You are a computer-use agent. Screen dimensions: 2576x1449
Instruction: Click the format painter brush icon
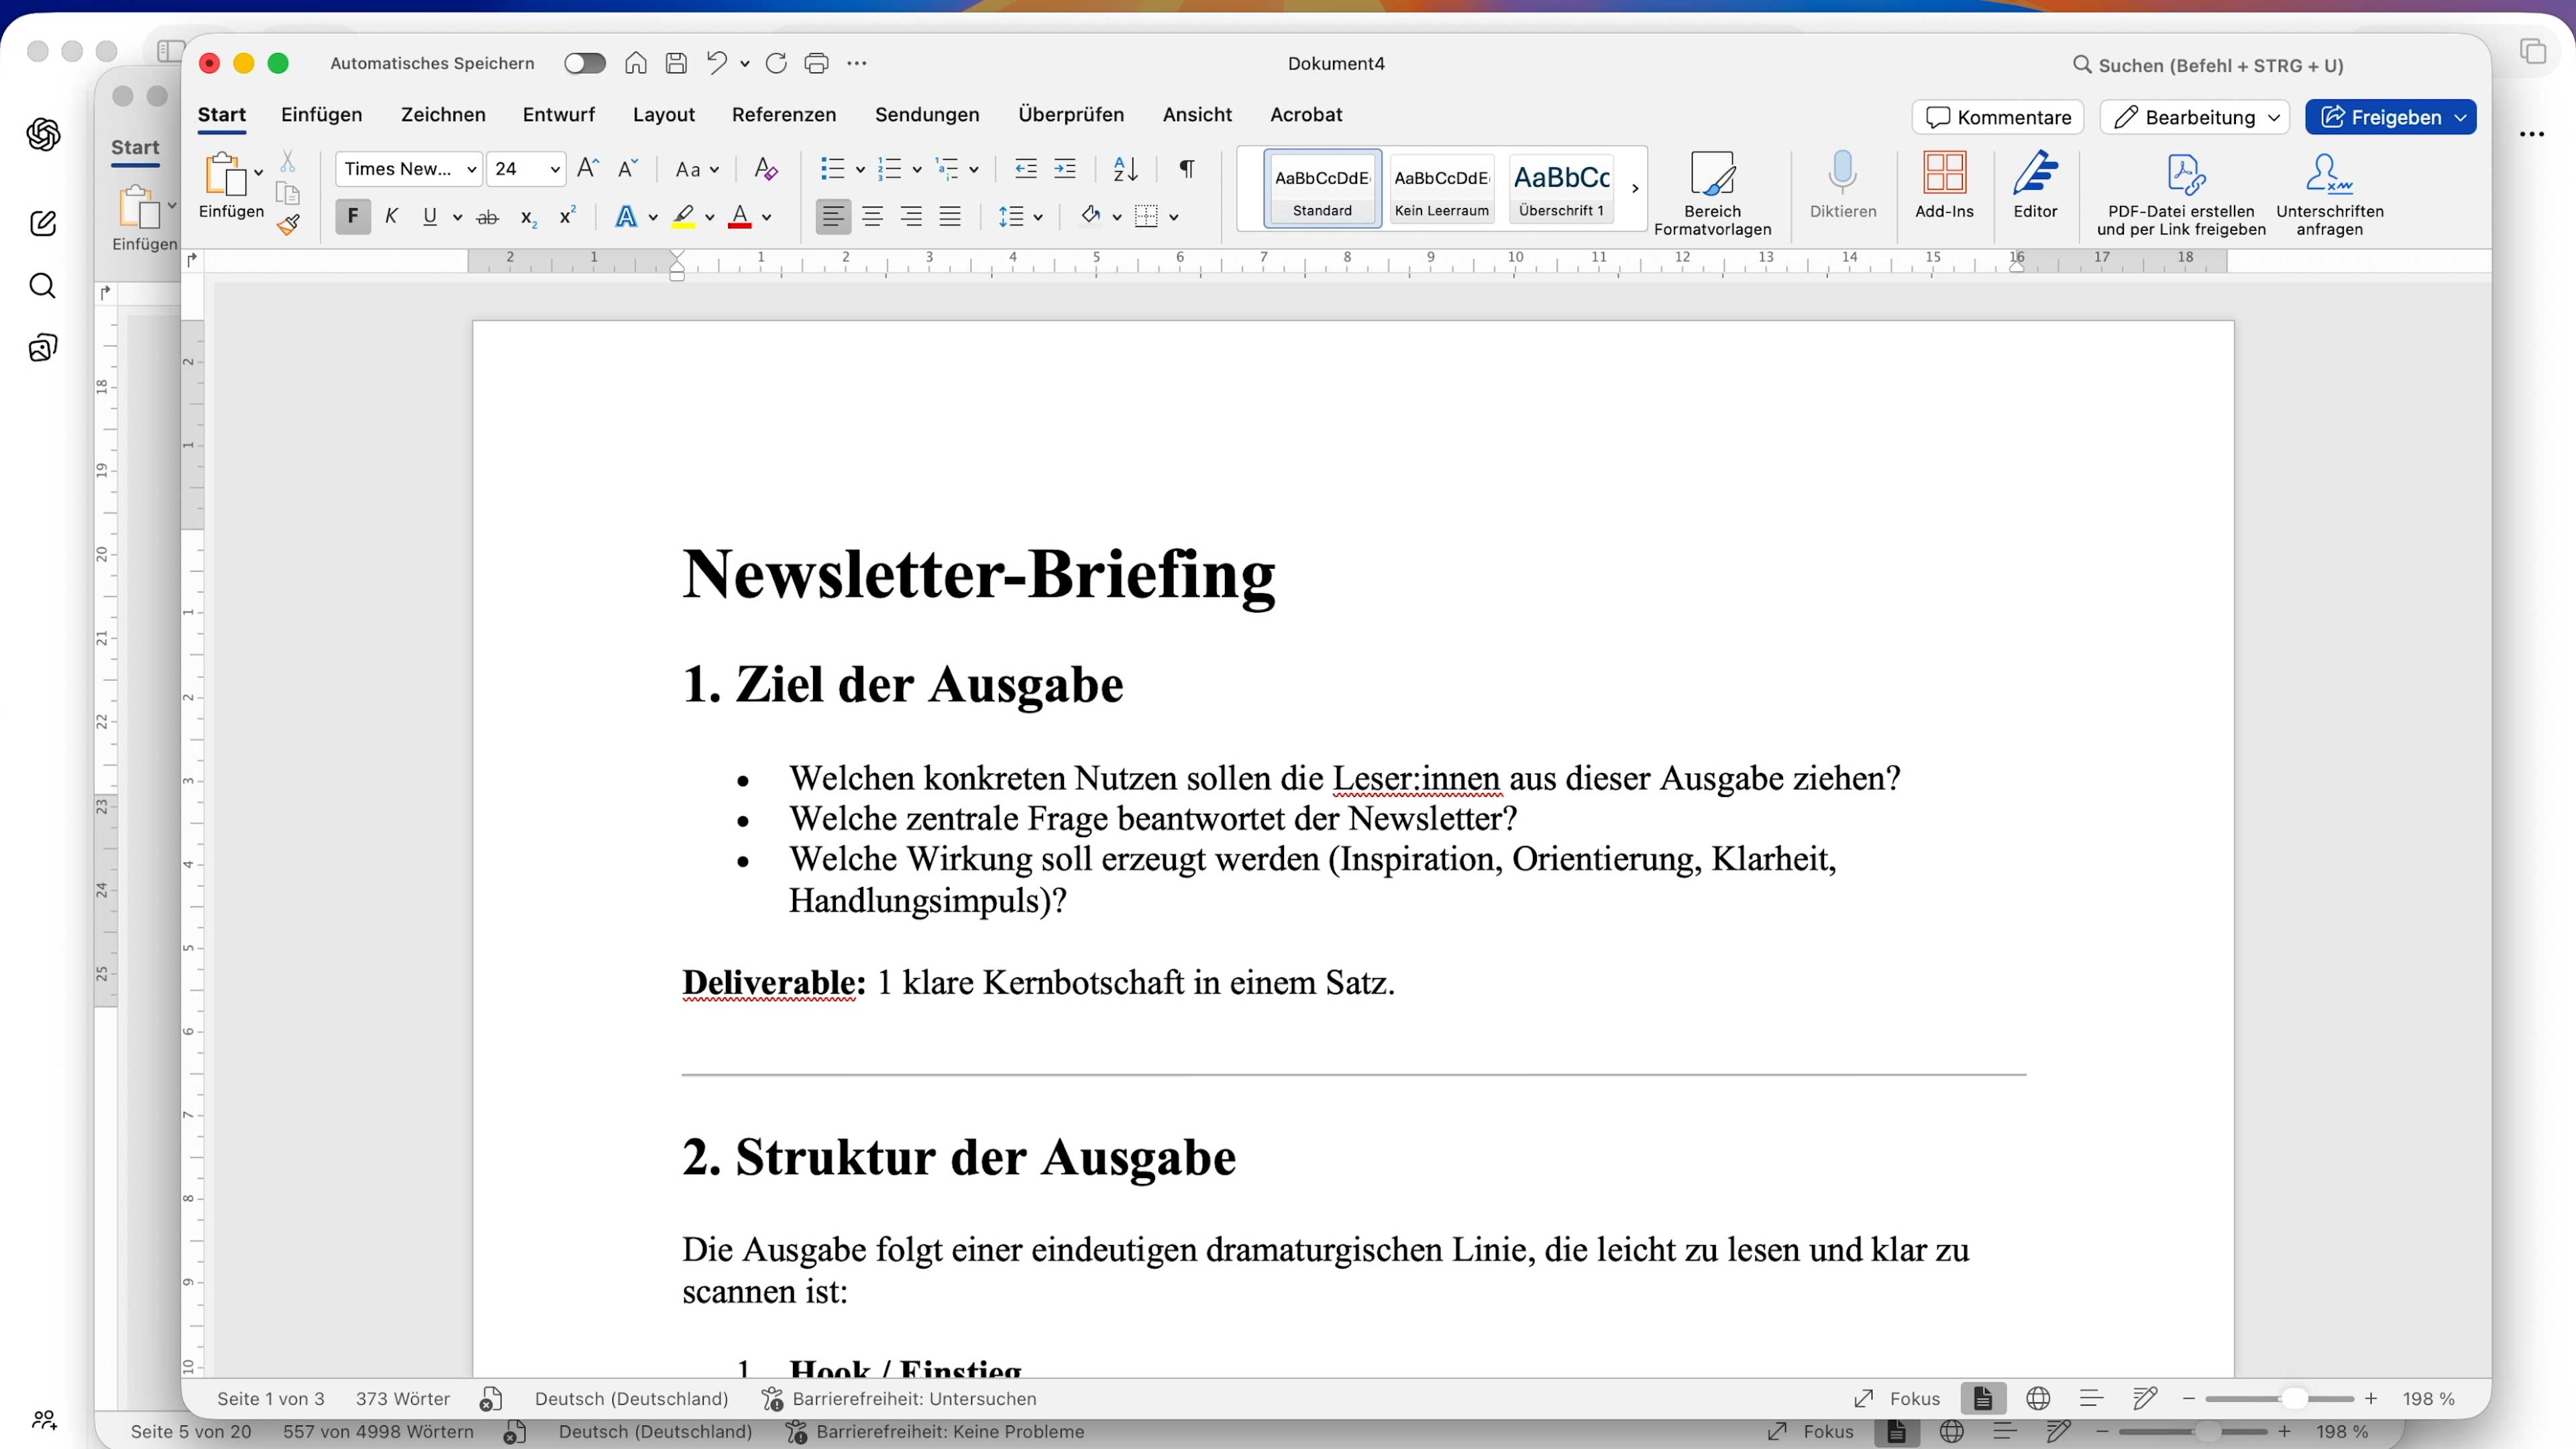point(288,224)
